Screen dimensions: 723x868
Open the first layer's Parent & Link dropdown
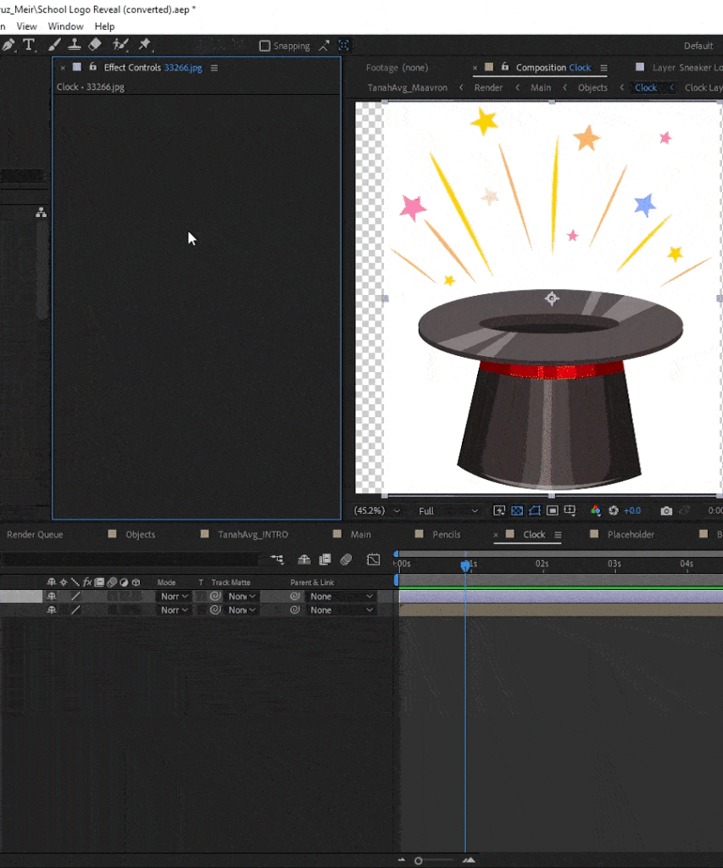(341, 597)
